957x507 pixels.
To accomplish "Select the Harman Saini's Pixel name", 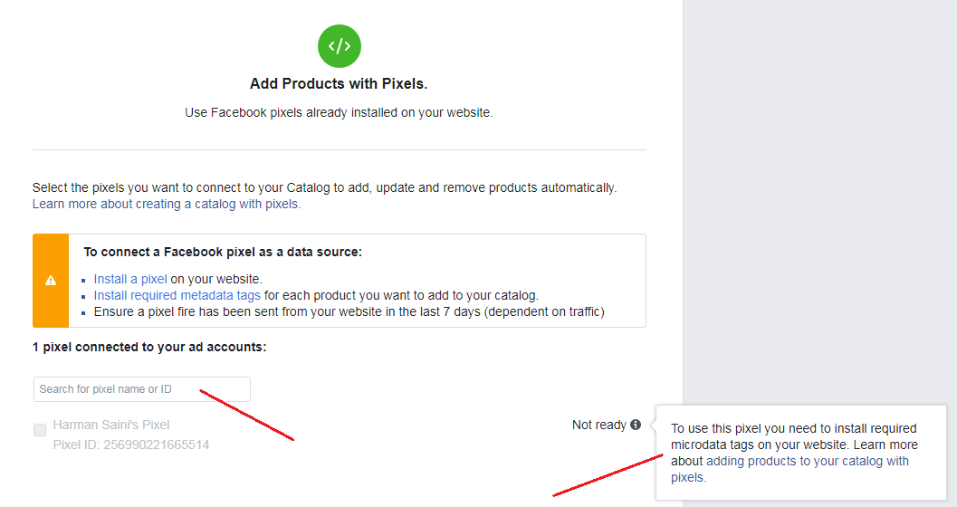I will 111,425.
